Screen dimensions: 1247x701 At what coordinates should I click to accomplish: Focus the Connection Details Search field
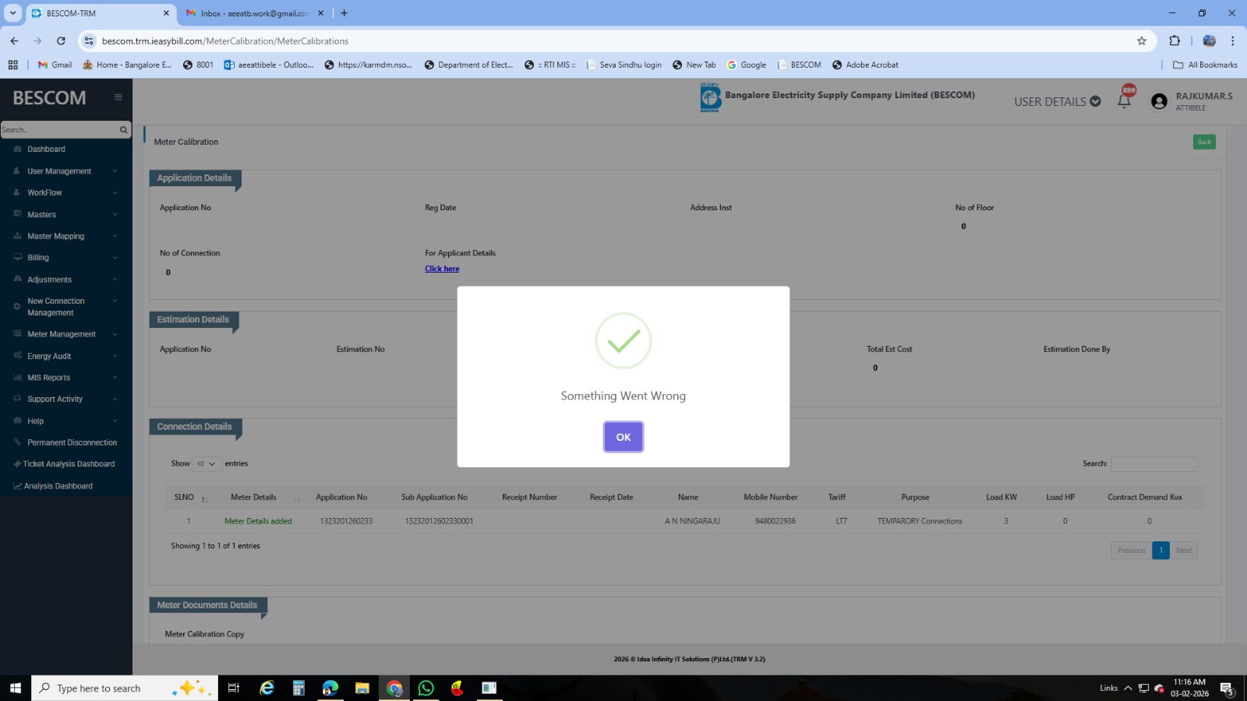pos(1154,463)
